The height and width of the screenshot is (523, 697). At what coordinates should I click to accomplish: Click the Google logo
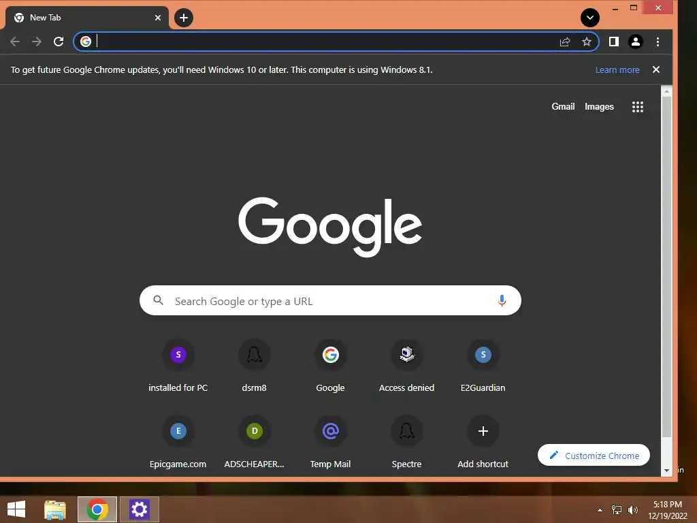tap(330, 227)
